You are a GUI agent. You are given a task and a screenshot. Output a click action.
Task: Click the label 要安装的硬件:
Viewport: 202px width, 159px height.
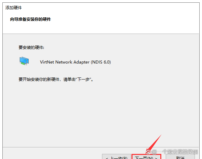tap(31, 48)
